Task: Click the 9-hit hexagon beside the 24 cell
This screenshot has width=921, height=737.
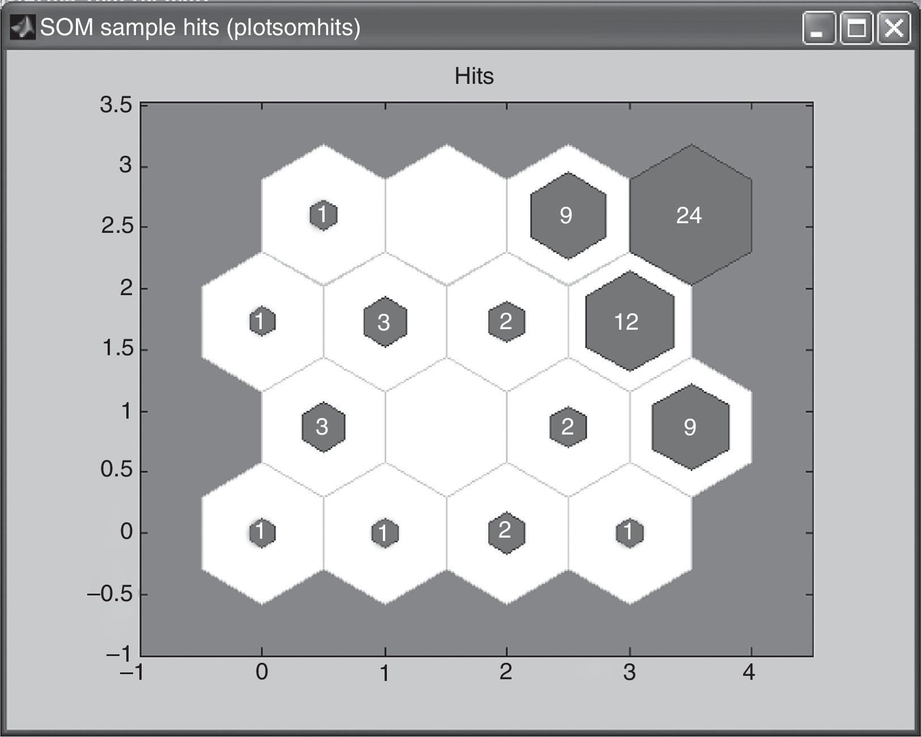Action: point(568,215)
